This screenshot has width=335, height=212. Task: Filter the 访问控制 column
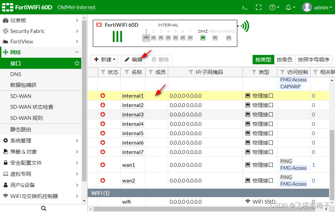tap(282, 72)
